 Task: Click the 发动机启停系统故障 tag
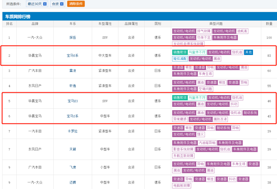coord(188,44)
